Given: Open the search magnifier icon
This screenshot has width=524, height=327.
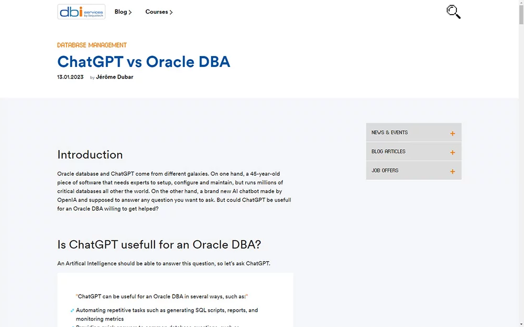Looking at the screenshot, I should 453,12.
